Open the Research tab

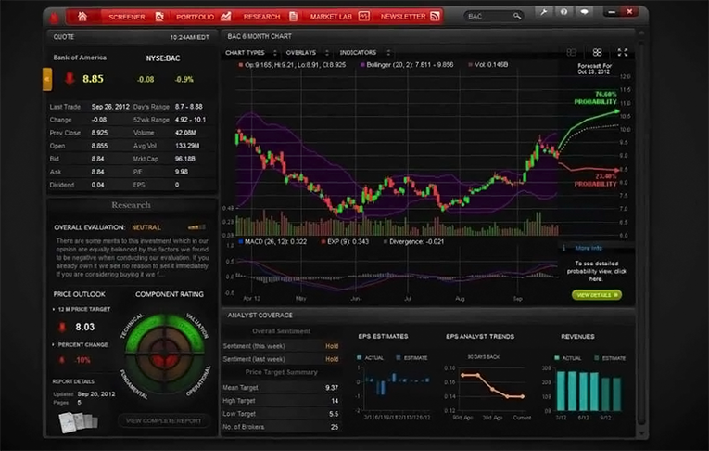click(x=261, y=17)
